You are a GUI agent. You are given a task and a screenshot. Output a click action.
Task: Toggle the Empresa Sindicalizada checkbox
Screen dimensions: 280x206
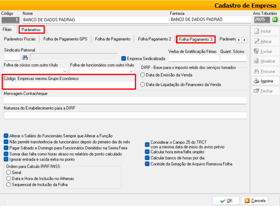(124, 58)
